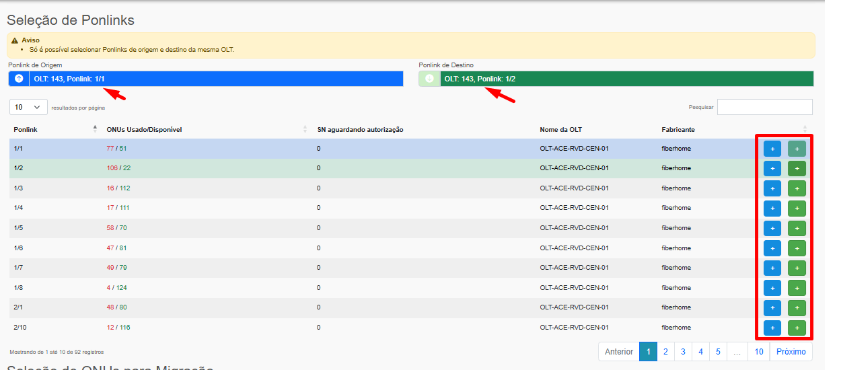
Task: Click blue plus button for Ponlink 1/3
Action: point(772,188)
